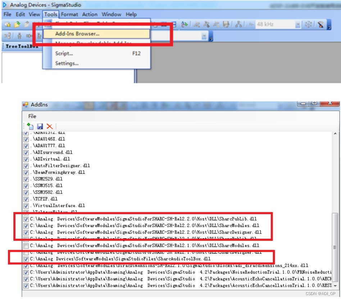Click the last tool icon after the gear
Image resolution: width=341 pixels, height=299 pixels.
click(320, 24)
